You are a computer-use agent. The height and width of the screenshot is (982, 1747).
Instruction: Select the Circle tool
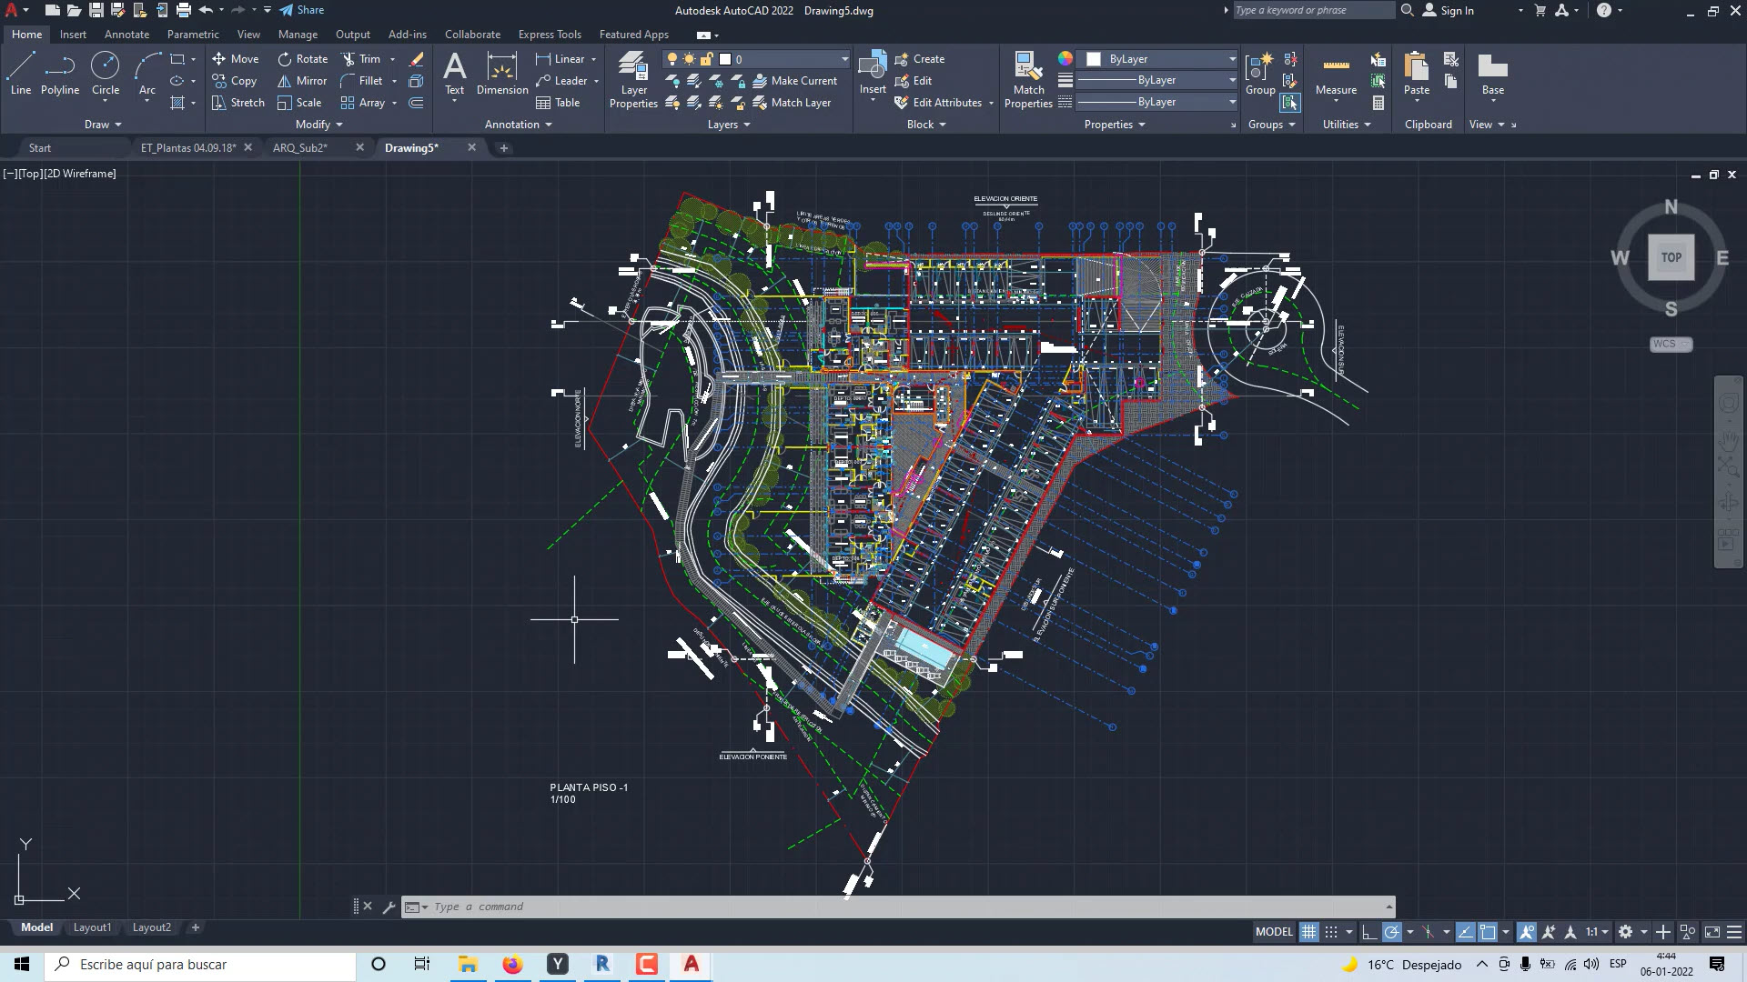[x=106, y=73]
